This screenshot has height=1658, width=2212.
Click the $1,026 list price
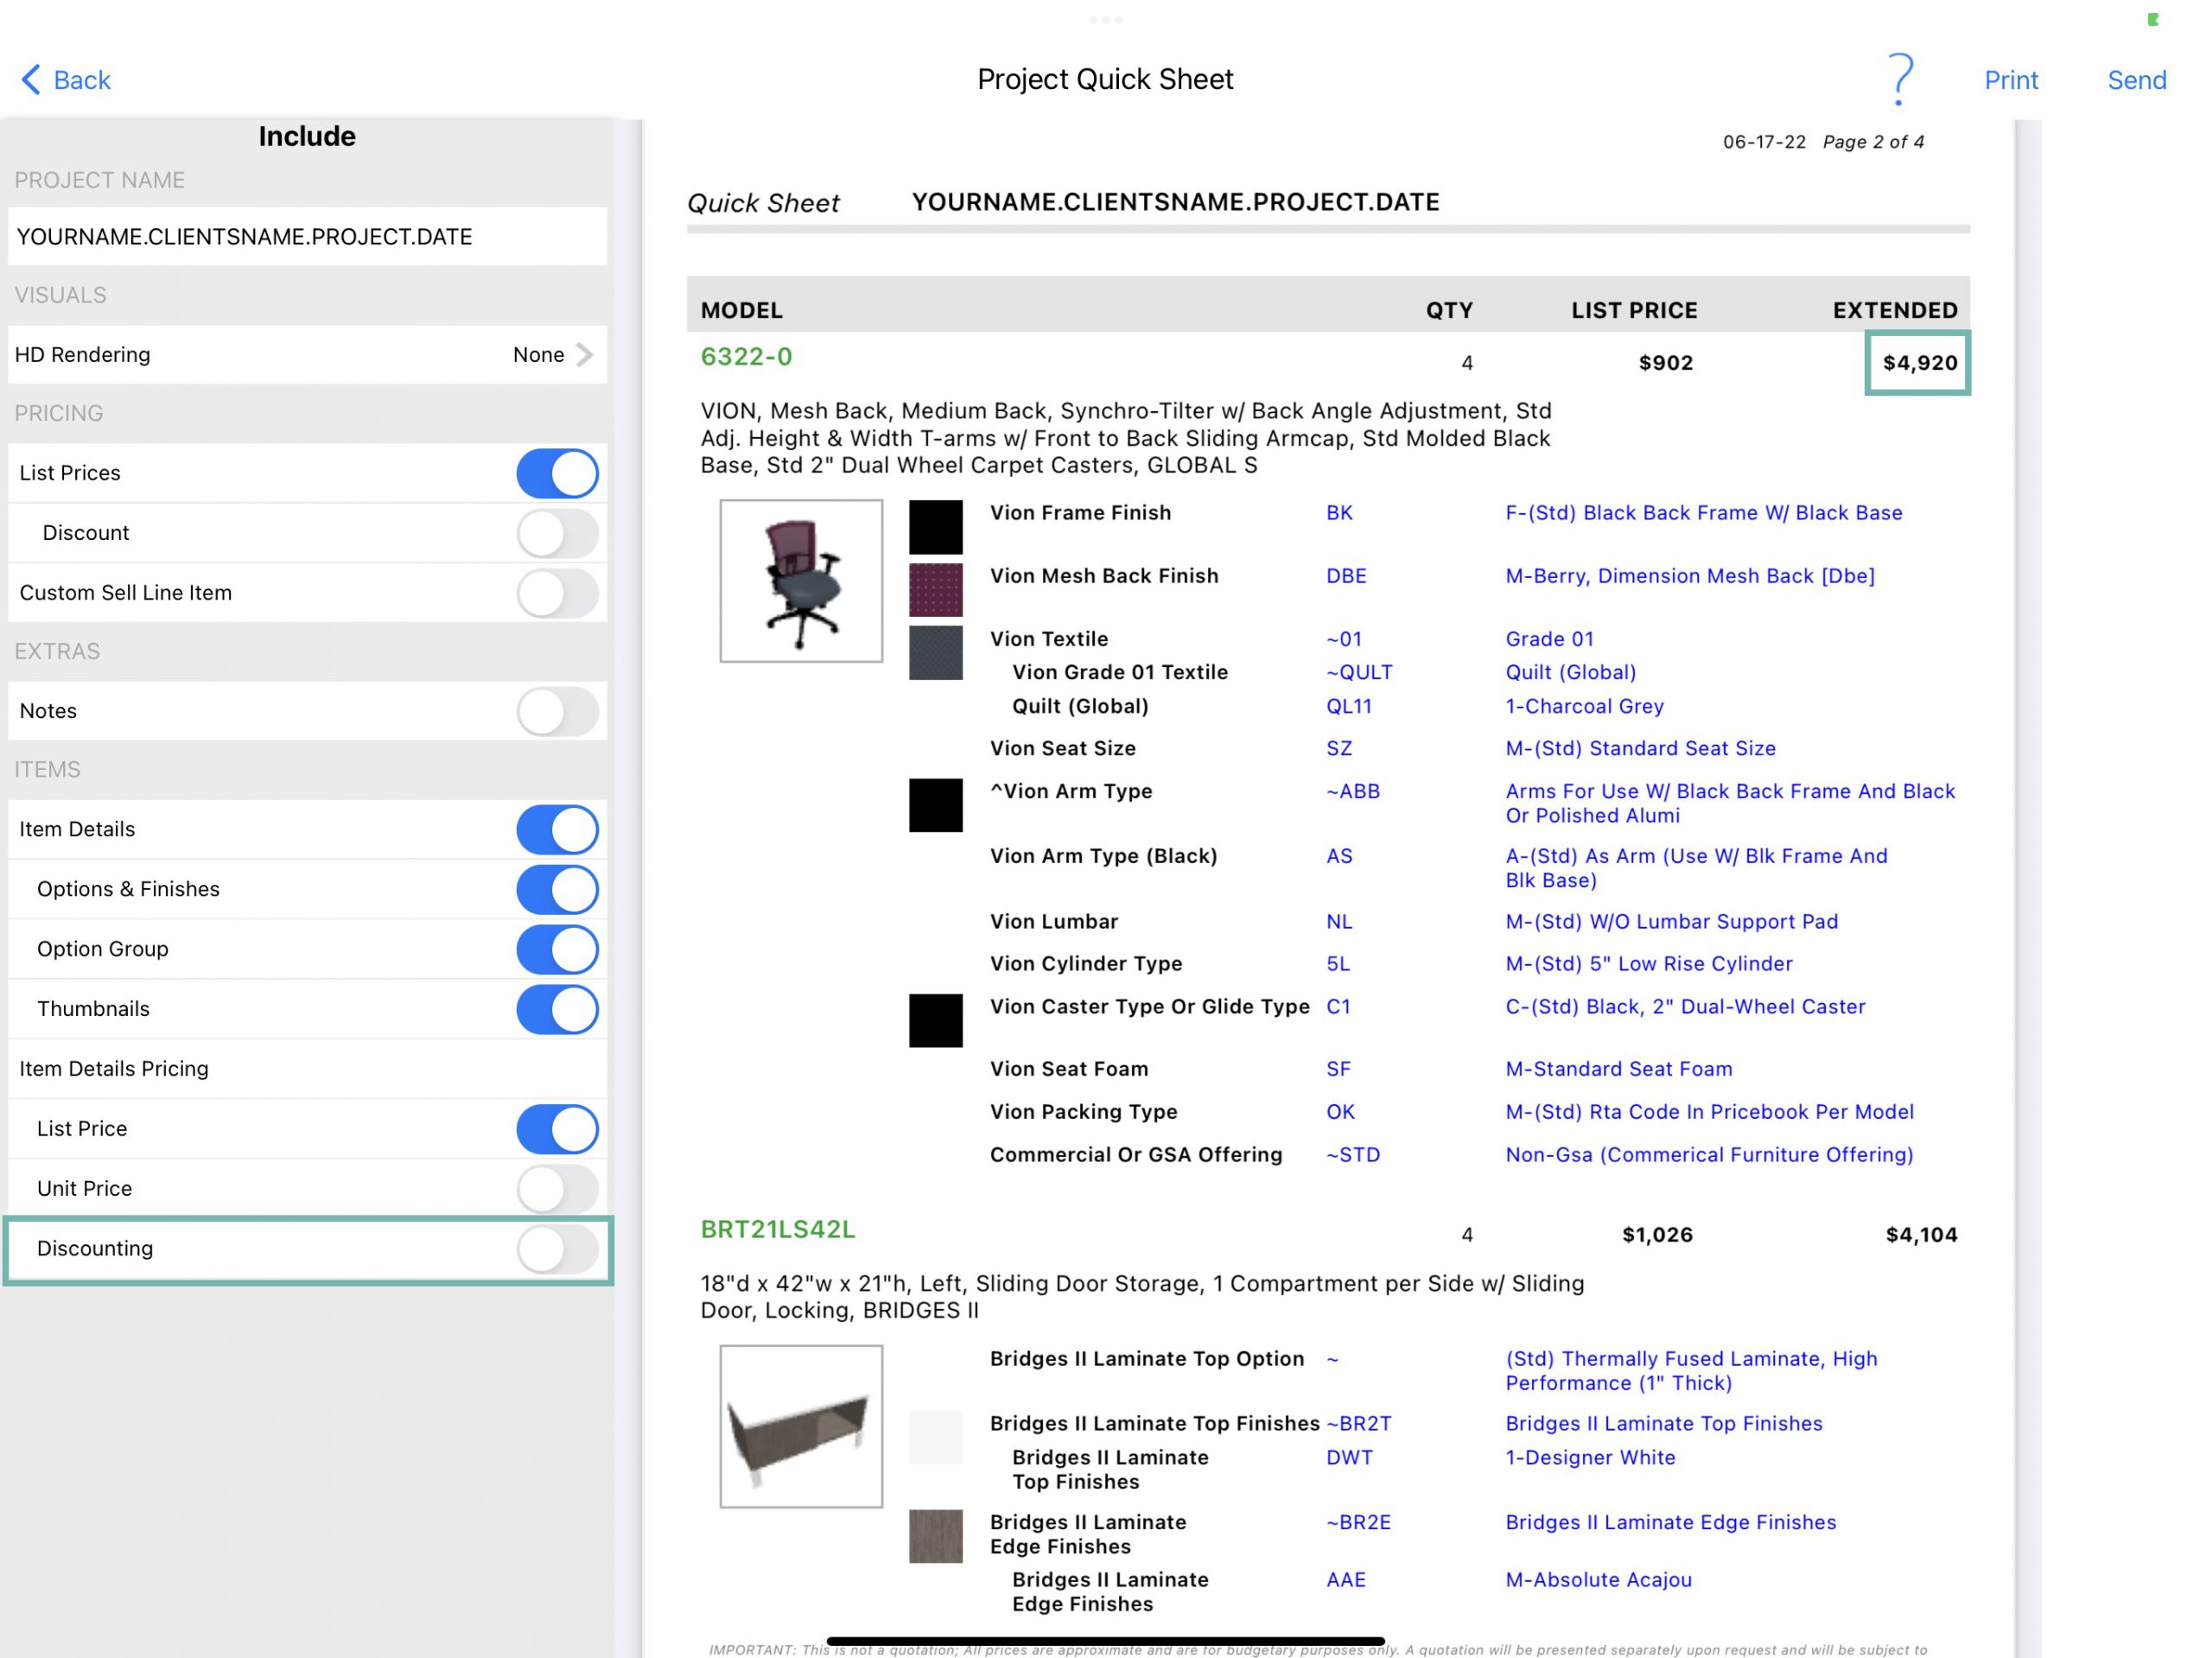(1657, 1235)
